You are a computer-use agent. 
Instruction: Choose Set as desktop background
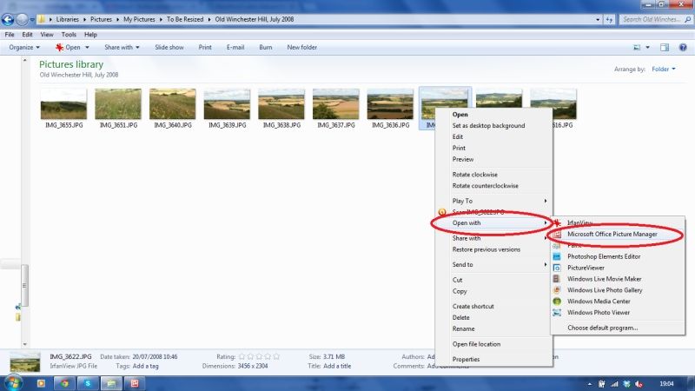point(488,125)
